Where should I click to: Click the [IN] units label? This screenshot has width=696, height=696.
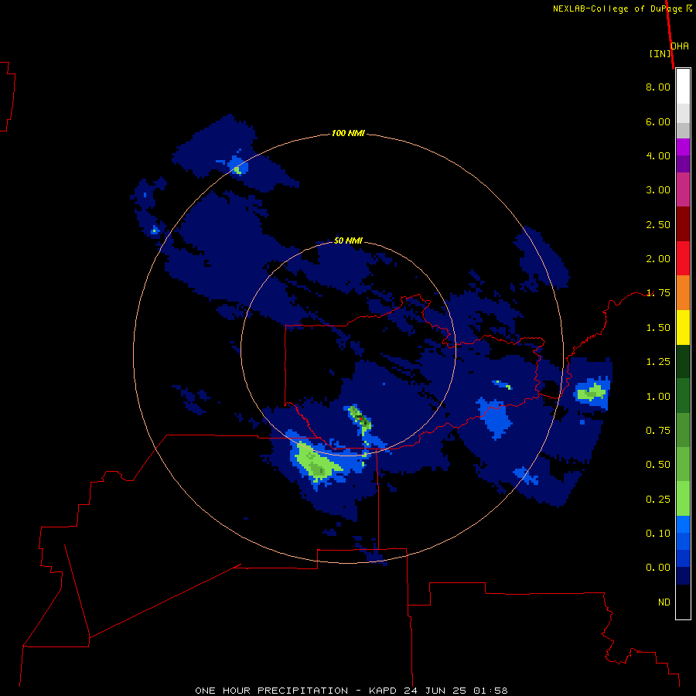point(660,53)
